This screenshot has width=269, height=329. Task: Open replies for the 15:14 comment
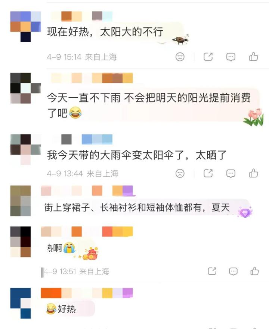(x=231, y=57)
